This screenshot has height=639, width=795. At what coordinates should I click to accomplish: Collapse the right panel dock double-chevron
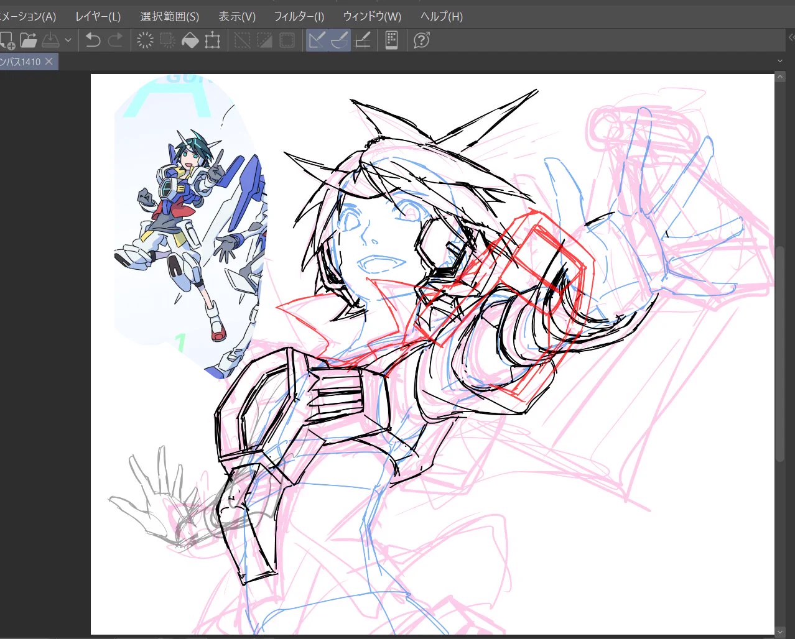point(791,38)
